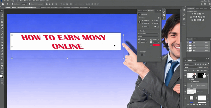Hide the second channel row eye
This screenshot has width=211, height=108.
[188, 45]
